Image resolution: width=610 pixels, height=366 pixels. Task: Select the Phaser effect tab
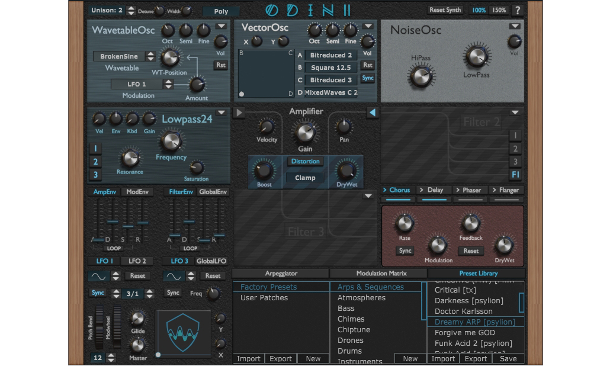470,190
